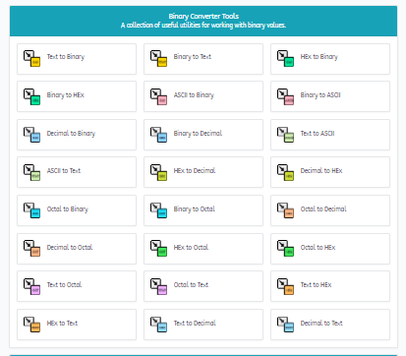Click the Decimal to Text icon
This screenshot has height=356, width=406.
pos(285,325)
